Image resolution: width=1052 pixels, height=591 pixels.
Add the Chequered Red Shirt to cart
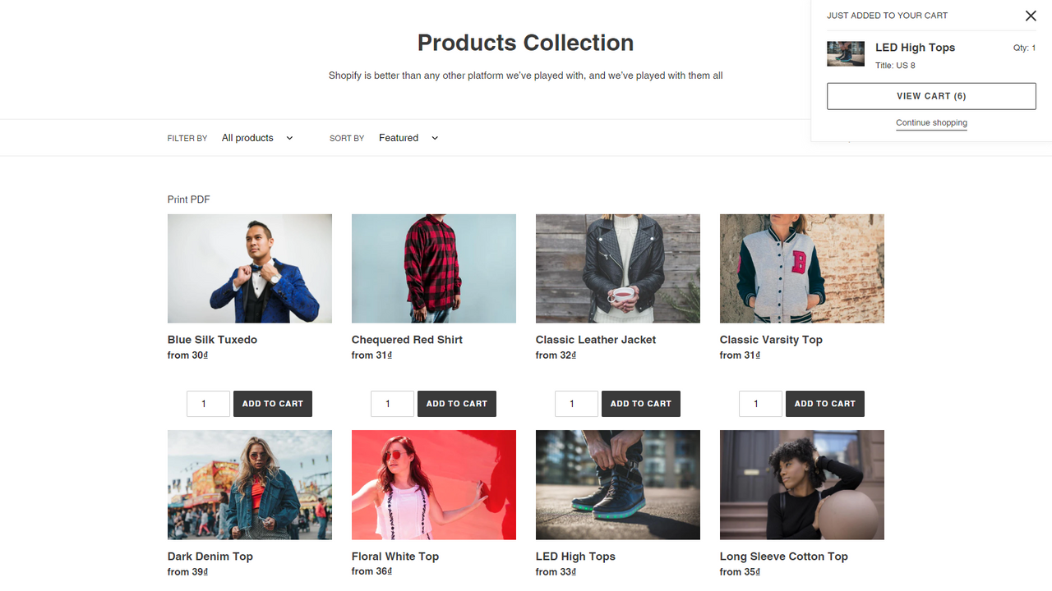point(456,403)
